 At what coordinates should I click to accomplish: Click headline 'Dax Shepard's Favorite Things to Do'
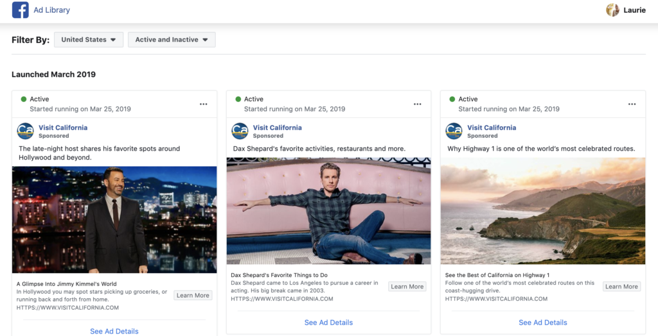(279, 275)
